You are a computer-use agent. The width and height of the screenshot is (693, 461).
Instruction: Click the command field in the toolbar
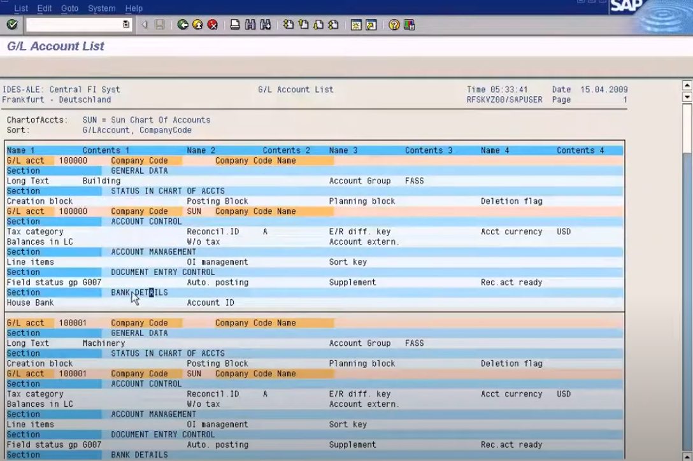pyautogui.click(x=79, y=25)
